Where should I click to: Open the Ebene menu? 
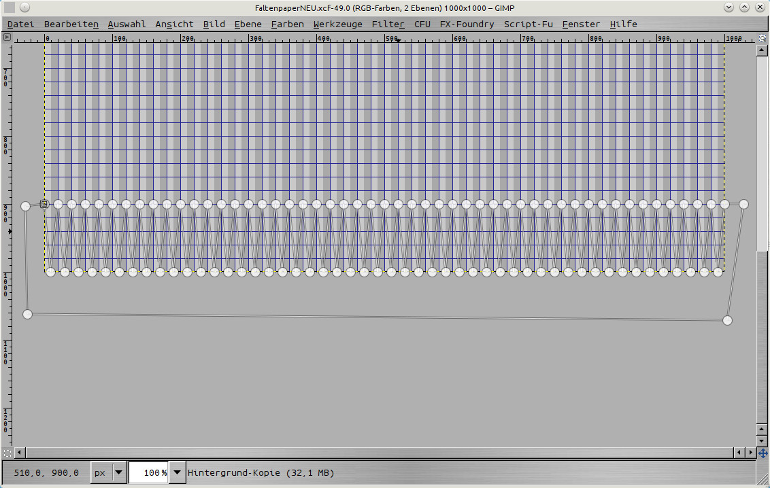point(248,24)
